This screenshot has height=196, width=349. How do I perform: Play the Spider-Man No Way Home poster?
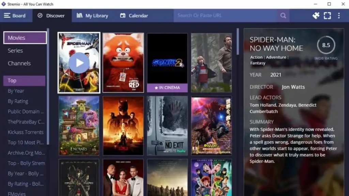pos(79,63)
